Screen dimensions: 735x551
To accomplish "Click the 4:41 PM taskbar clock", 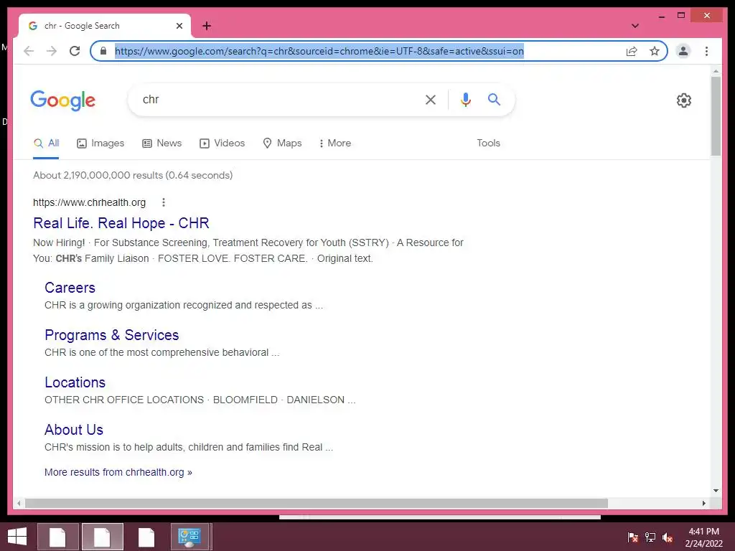I will (x=703, y=537).
